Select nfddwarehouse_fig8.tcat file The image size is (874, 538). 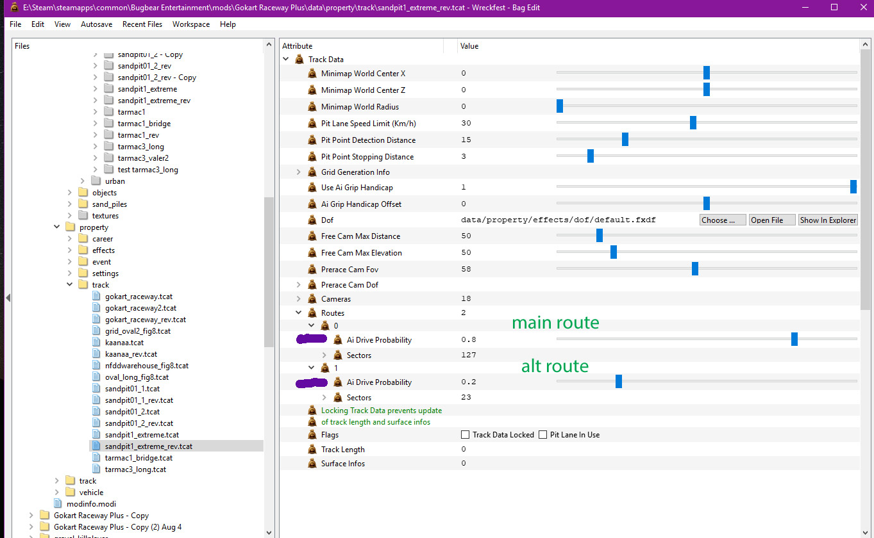(147, 366)
